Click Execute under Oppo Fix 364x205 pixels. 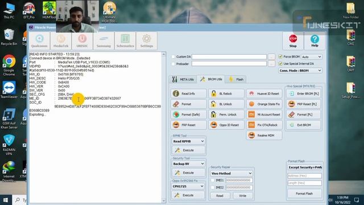click(x=188, y=195)
